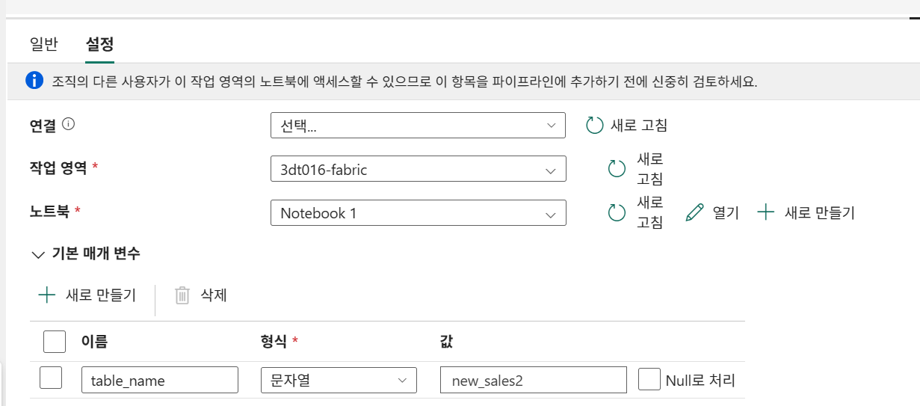Click the blue information icon in the warning banner
Image resolution: width=920 pixels, height=406 pixels.
pos(34,81)
